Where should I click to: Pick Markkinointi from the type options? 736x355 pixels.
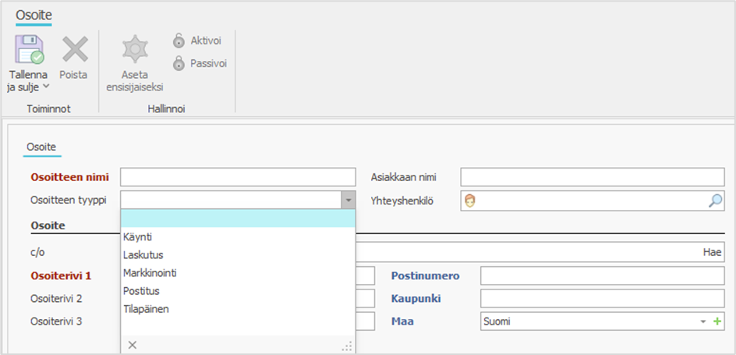point(150,273)
